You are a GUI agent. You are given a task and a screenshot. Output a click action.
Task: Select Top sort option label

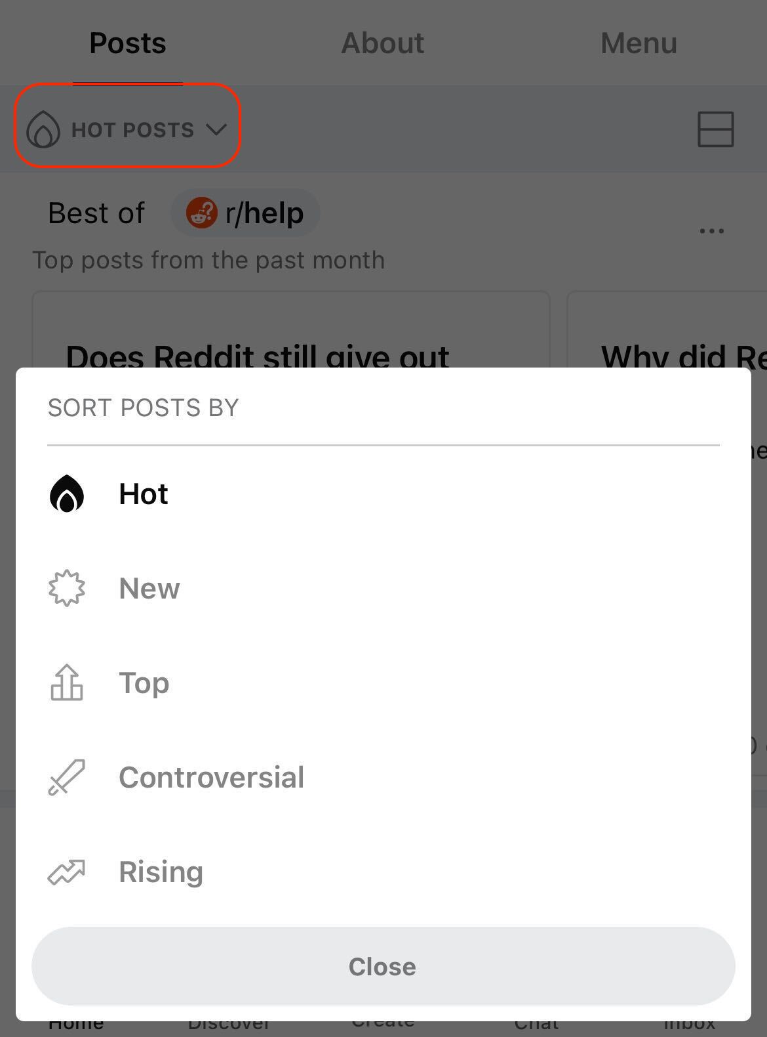pos(144,683)
